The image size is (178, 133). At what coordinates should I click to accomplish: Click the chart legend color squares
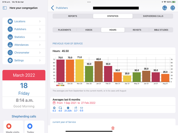pos(60,85)
